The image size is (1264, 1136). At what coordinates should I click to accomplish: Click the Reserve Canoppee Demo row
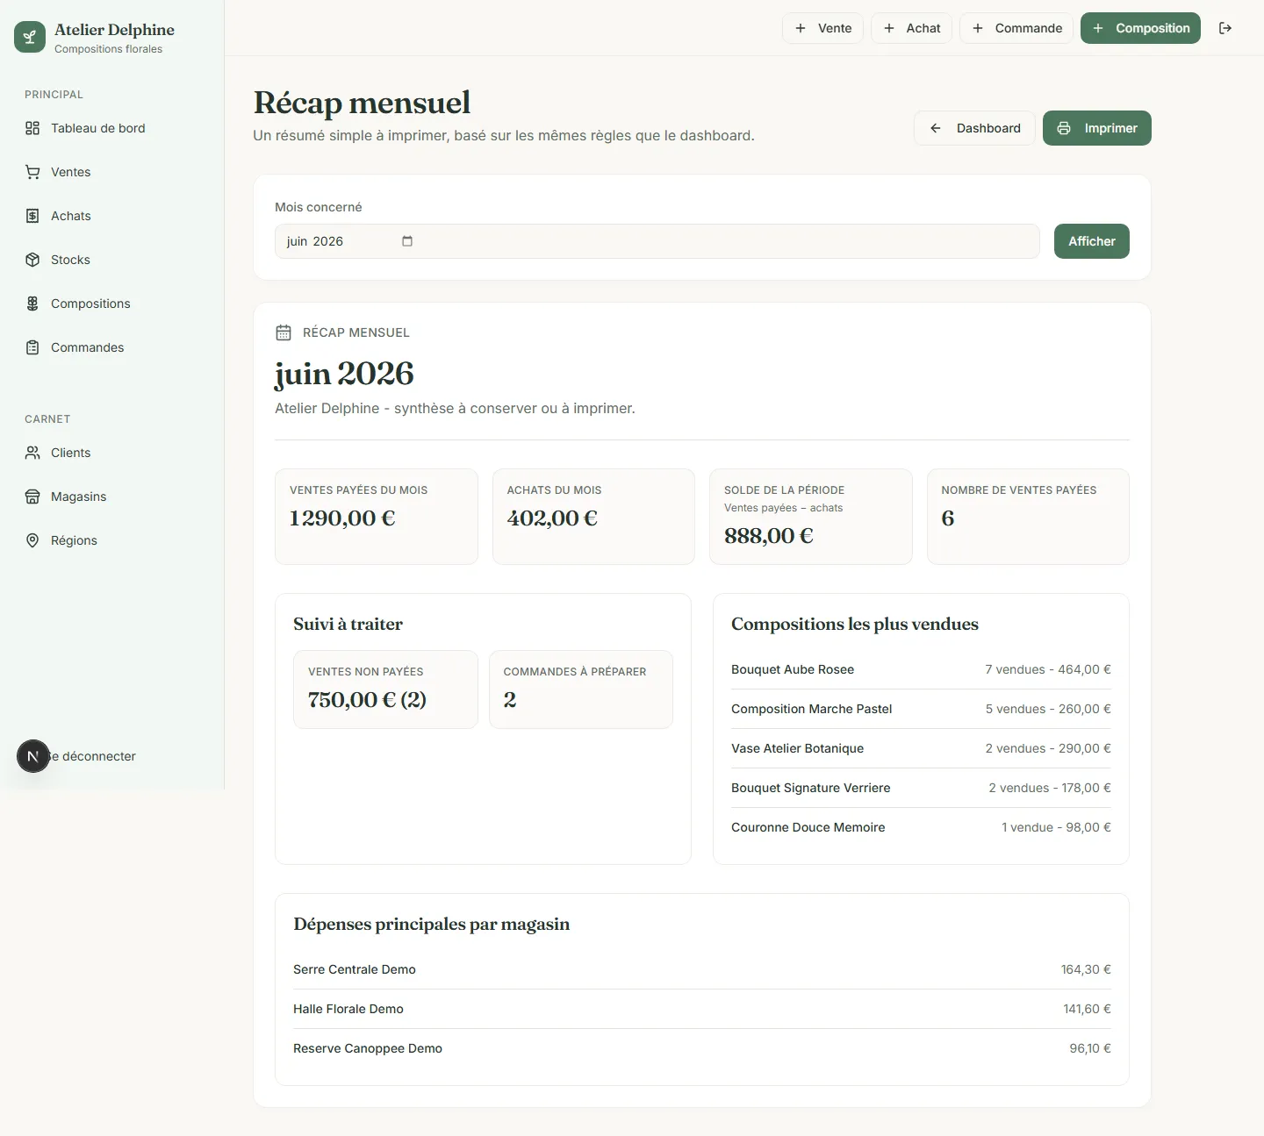[702, 1048]
